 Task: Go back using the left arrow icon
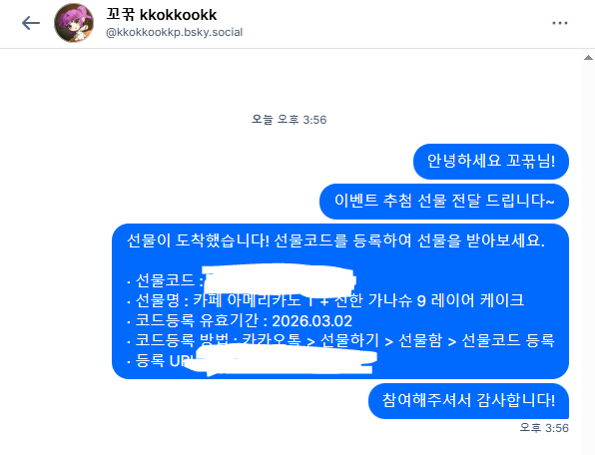coord(31,23)
